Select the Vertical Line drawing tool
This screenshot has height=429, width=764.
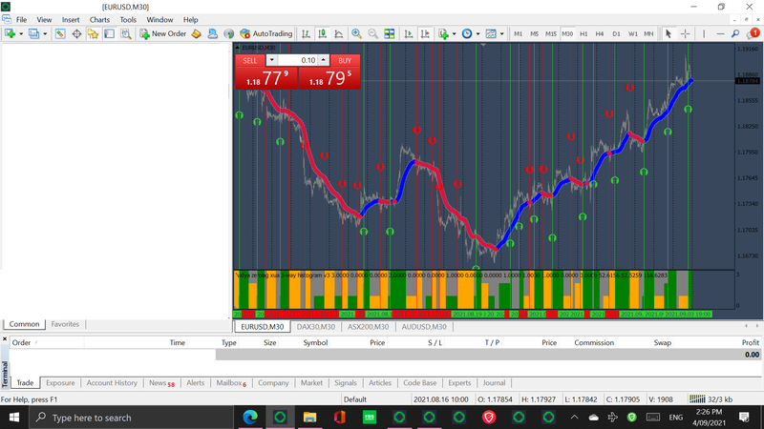pyautogui.click(x=704, y=33)
